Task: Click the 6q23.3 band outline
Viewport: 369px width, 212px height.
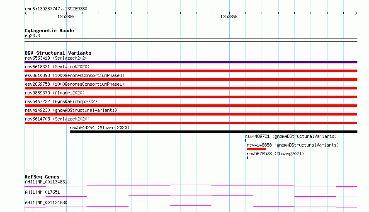Action: tap(191, 40)
